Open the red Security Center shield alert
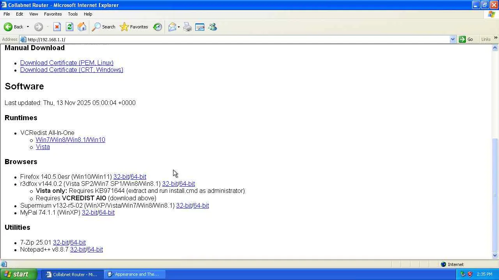This screenshot has height=280, width=499. click(470, 274)
